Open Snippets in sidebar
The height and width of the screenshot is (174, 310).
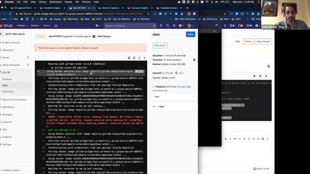[x=7, y=137]
